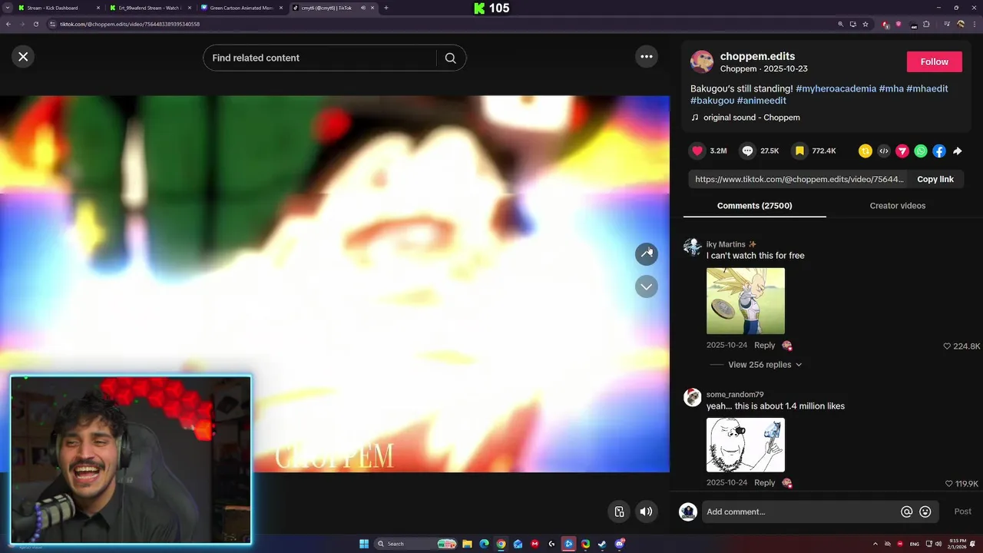Image resolution: width=983 pixels, height=553 pixels.
Task: Reply to iky Martins' comment
Action: [765, 346]
